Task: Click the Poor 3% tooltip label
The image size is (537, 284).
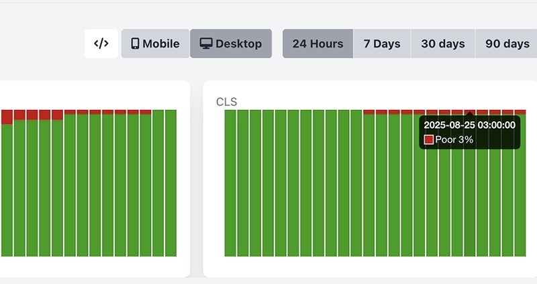Action: [454, 139]
